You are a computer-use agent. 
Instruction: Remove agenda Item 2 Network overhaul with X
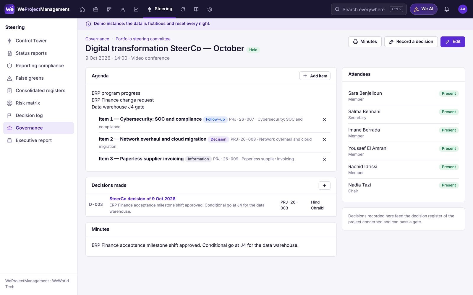(x=324, y=140)
